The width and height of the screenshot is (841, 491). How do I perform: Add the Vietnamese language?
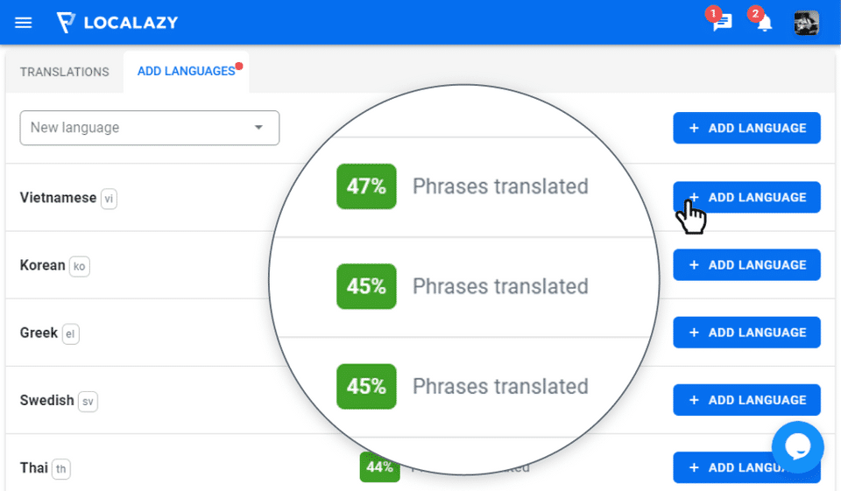tap(746, 197)
